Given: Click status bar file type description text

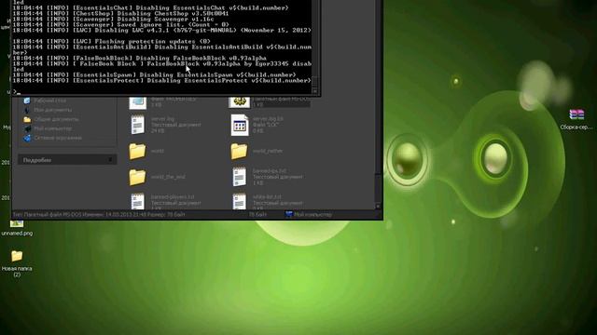Looking at the screenshot, I should coord(99,215).
